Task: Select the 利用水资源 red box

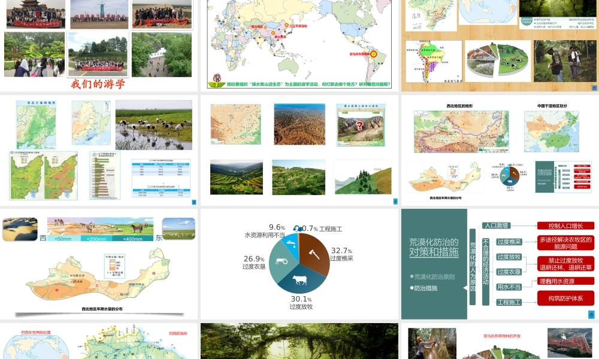Action: click(x=565, y=281)
